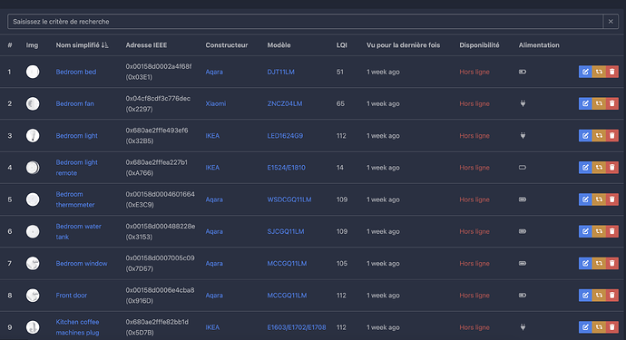Viewport: 626px width, 340px height.
Task: Click orange icon in LED1624G9 row
Action: (x=599, y=136)
